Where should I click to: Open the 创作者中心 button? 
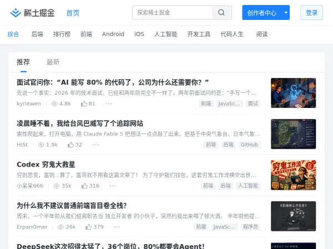(261, 13)
